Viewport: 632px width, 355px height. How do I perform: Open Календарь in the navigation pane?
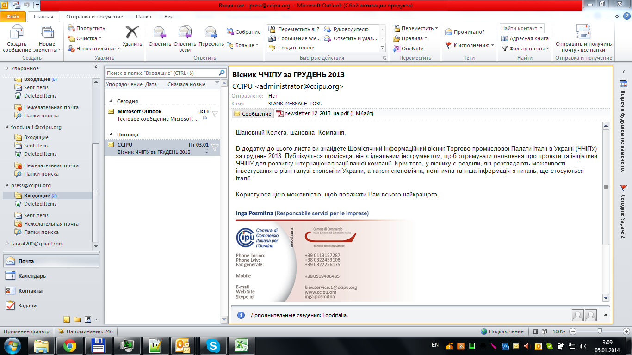pyautogui.click(x=51, y=276)
